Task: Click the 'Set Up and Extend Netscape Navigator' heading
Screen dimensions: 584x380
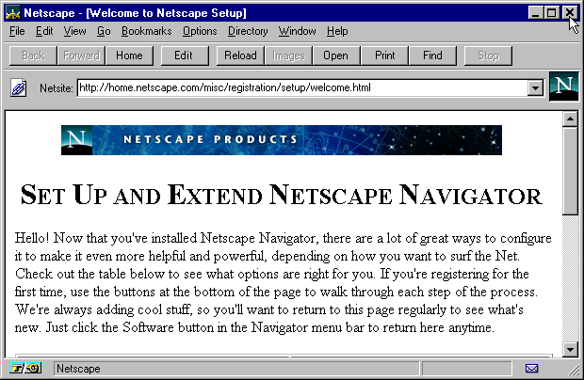Action: 282,195
